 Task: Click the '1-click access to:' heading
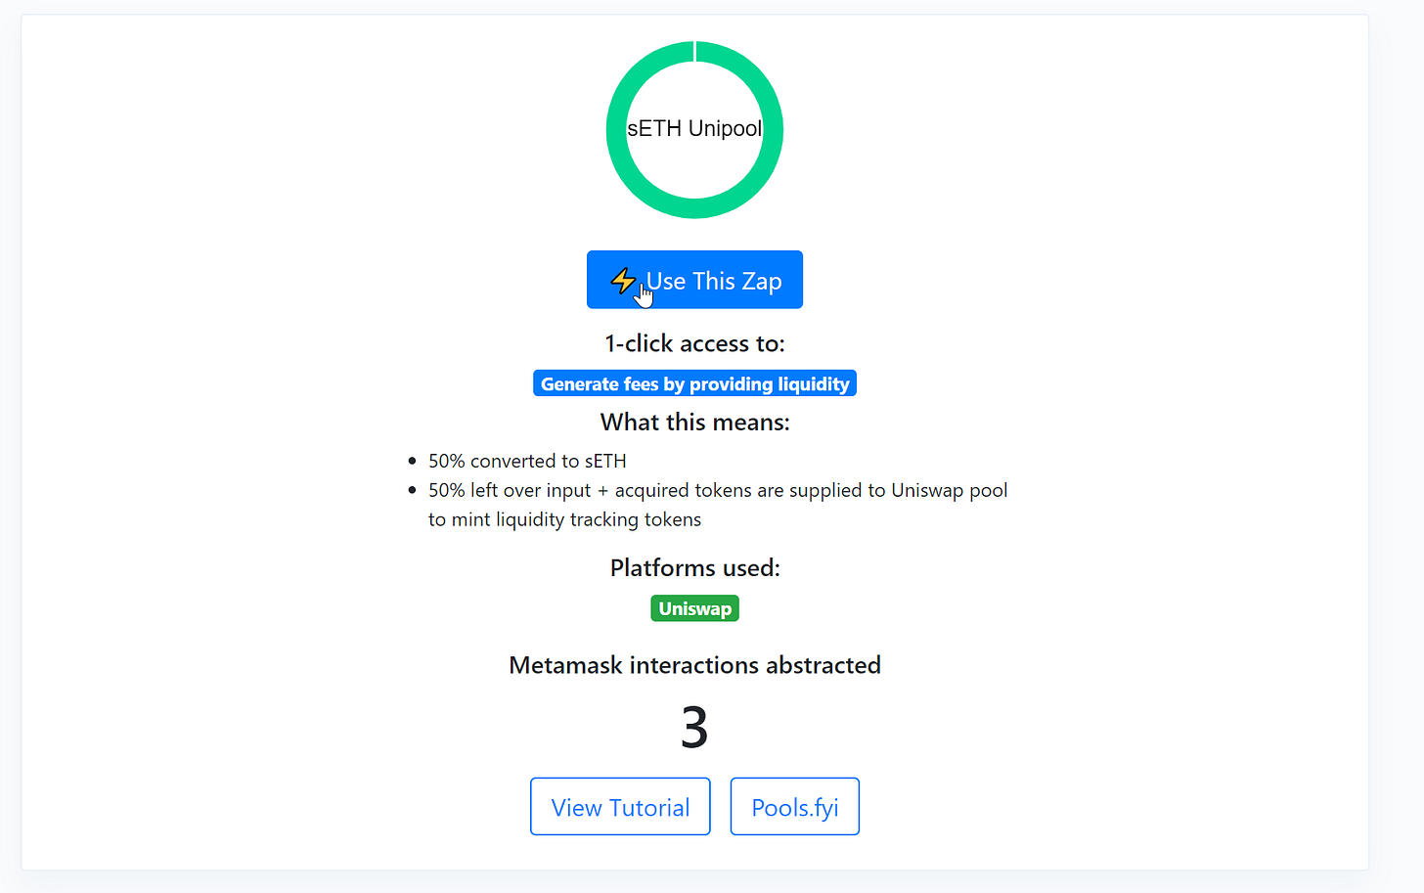[x=694, y=343]
